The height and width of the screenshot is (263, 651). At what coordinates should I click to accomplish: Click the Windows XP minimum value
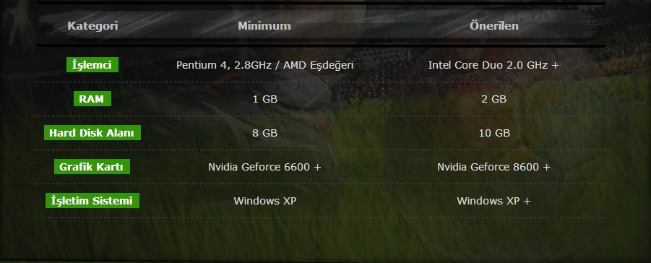(x=265, y=201)
